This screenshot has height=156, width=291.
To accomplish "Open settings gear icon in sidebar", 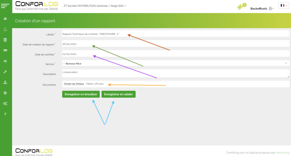I will click(x=5, y=93).
